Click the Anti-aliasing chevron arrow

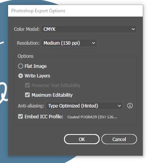(x=119, y=106)
